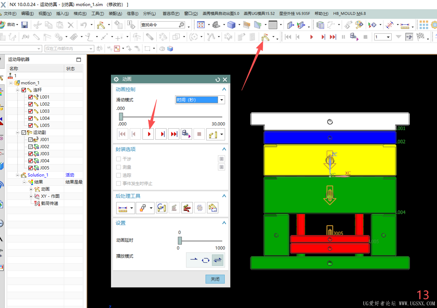Click the save icon in top toolbar
The height and width of the screenshot is (308, 437).
(25, 25)
